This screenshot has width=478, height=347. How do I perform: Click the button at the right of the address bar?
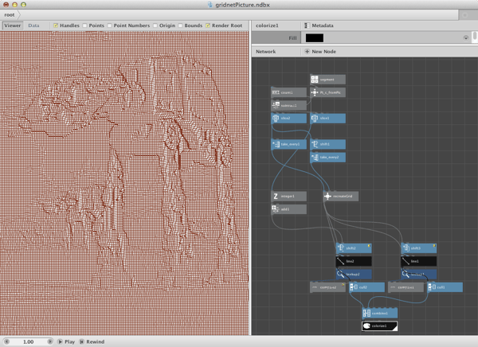[x=465, y=14]
